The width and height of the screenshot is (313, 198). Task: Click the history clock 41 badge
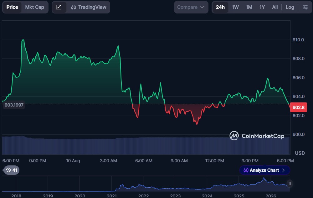11,170
